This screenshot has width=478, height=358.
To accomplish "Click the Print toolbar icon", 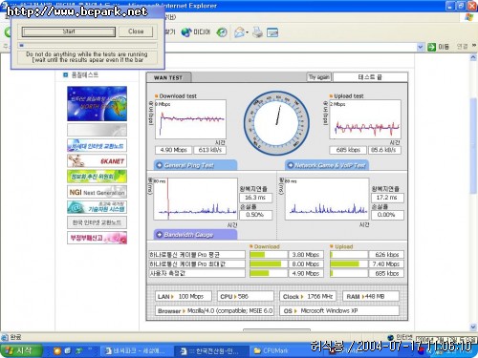I will click(257, 32).
